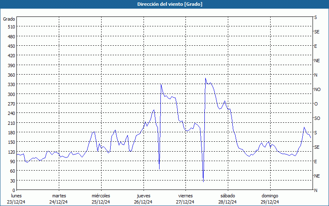Image resolution: width=329 pixels, height=206 pixels.
Task: Select the date 29/12/24
Action: tap(270, 202)
